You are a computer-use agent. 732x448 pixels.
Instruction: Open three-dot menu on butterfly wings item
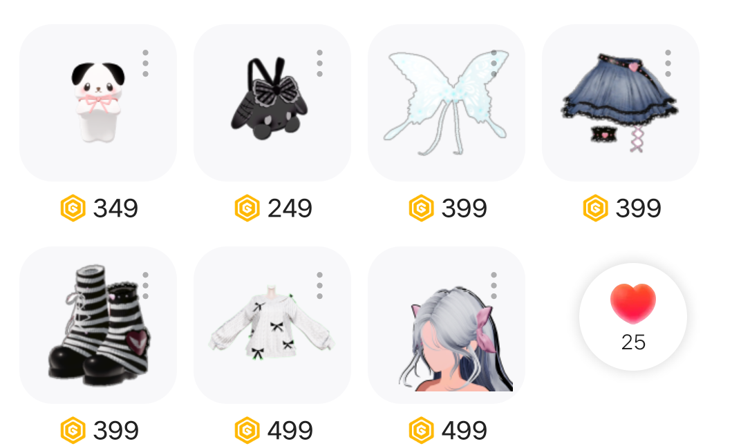click(x=494, y=64)
